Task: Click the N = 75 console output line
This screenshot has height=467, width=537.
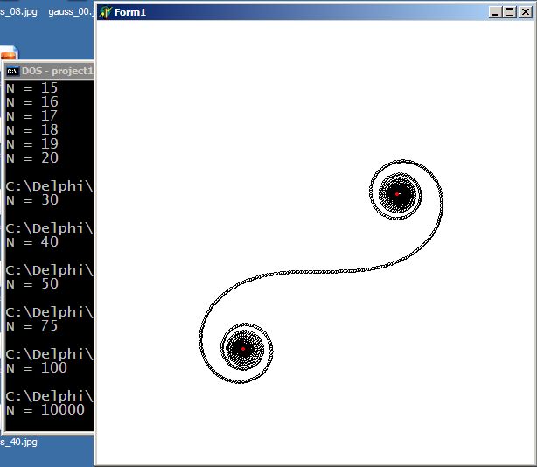Action: [x=31, y=326]
